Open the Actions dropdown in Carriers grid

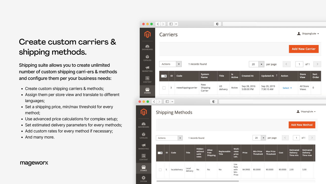click(170, 64)
